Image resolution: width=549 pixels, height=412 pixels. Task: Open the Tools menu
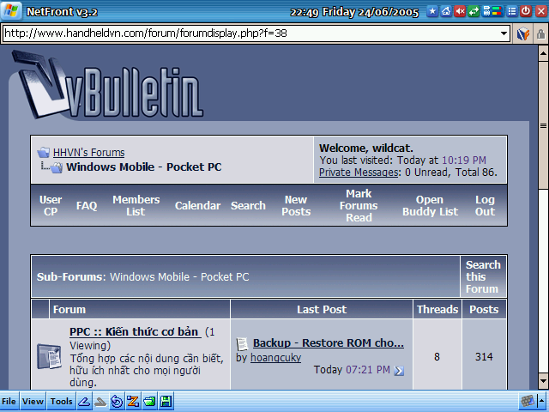coord(61,401)
